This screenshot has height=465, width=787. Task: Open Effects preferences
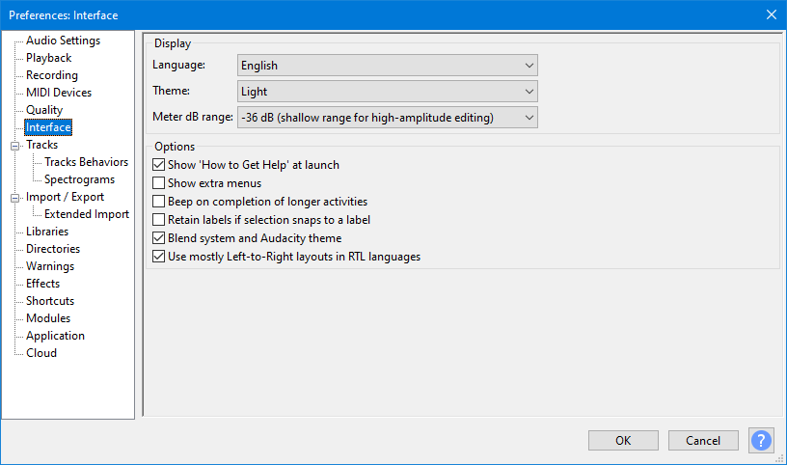point(42,284)
